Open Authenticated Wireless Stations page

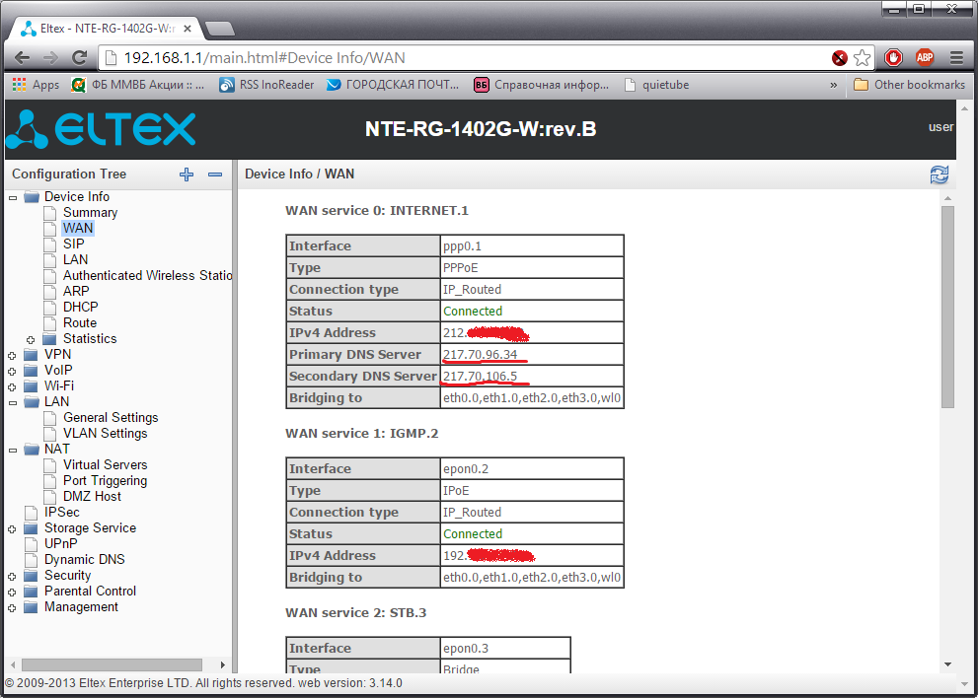(x=147, y=275)
